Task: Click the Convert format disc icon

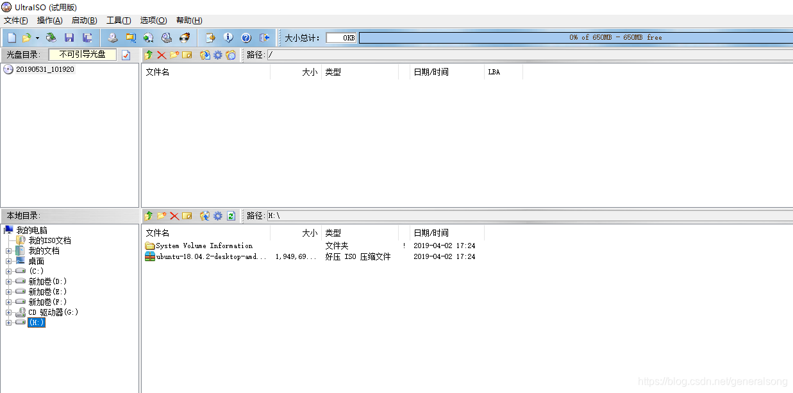Action: click(x=149, y=38)
